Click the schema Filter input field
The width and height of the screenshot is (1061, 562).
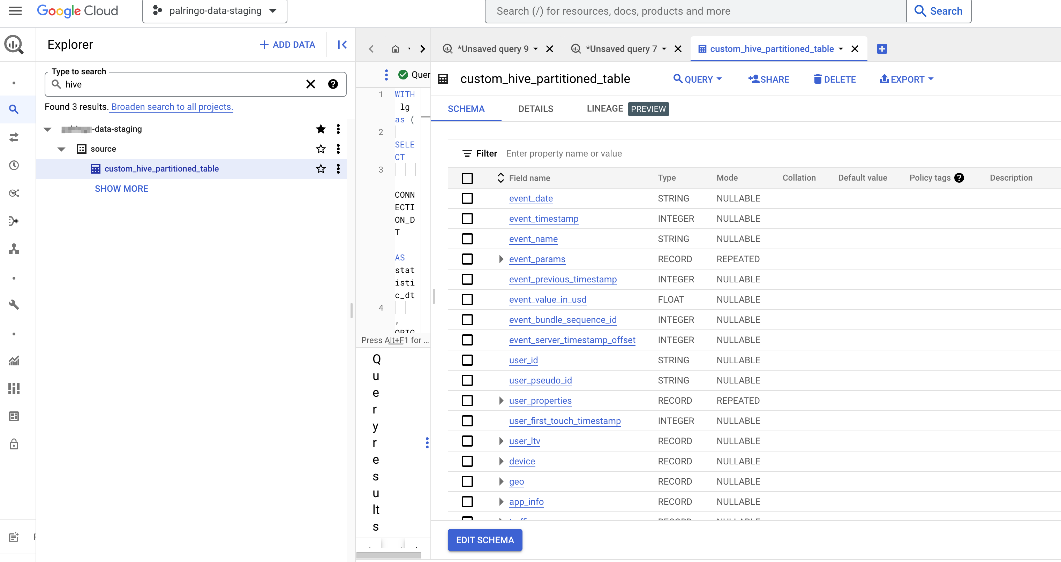point(563,153)
